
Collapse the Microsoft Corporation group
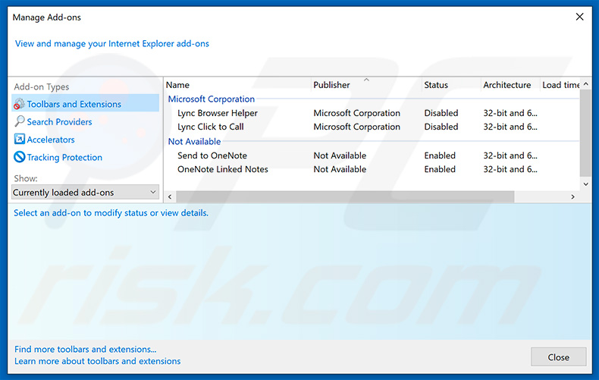[212, 99]
